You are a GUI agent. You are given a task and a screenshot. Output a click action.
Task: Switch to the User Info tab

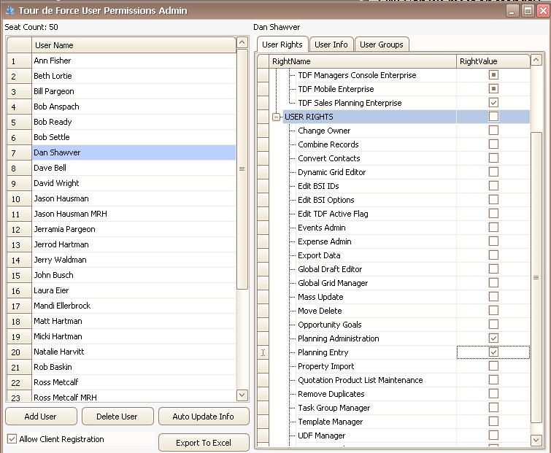(x=331, y=44)
